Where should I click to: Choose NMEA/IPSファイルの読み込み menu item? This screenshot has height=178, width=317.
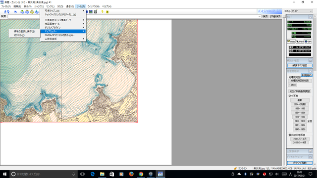click(63, 35)
